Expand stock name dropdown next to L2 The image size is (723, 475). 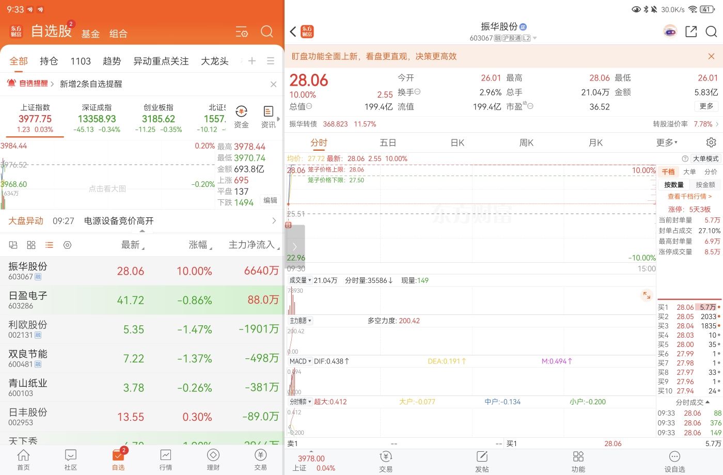click(535, 38)
